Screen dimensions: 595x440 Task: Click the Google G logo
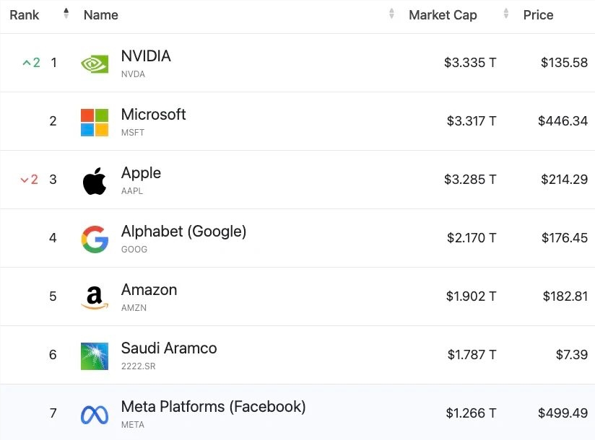[95, 239]
